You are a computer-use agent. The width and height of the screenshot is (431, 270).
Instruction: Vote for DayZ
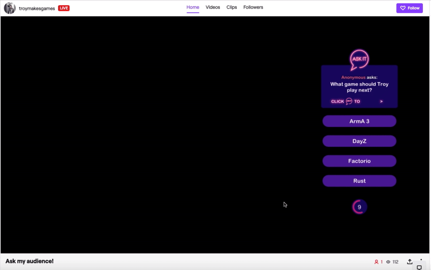pyautogui.click(x=359, y=141)
